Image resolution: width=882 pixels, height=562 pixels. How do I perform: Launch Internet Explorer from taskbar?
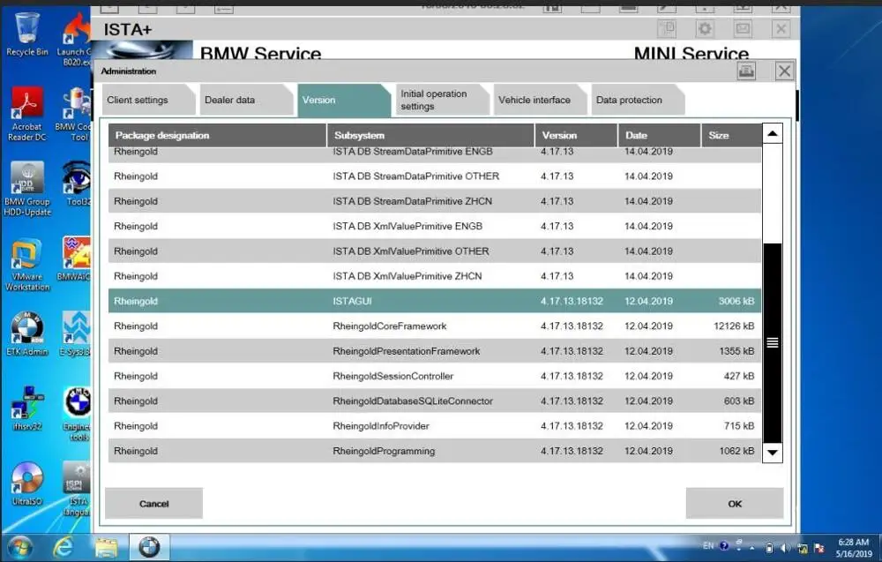click(63, 547)
